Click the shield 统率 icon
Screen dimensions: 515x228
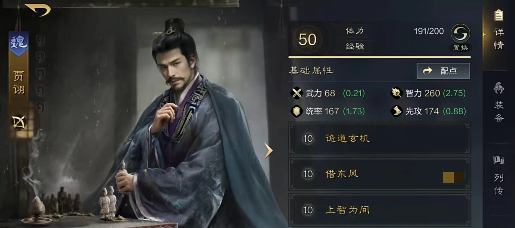[x=297, y=111]
